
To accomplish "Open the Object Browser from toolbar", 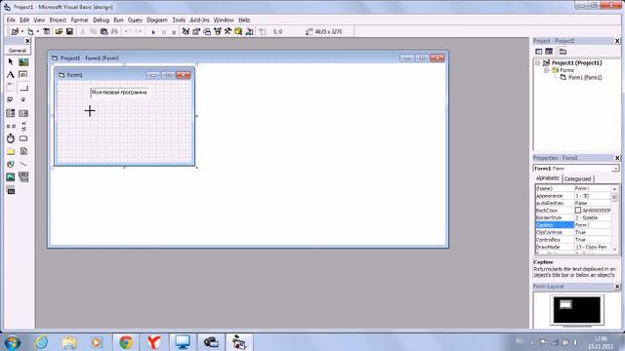I will 217,31.
